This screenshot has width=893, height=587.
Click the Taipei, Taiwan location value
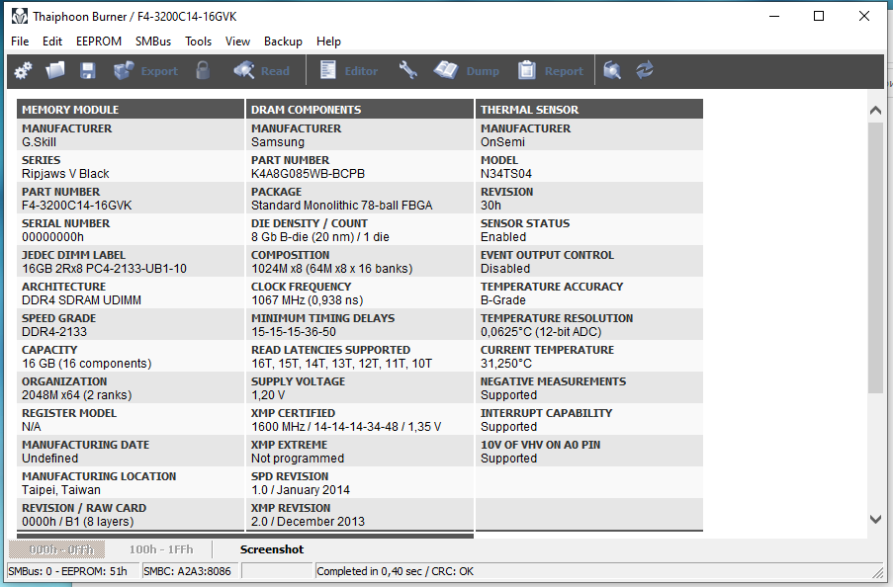point(61,489)
